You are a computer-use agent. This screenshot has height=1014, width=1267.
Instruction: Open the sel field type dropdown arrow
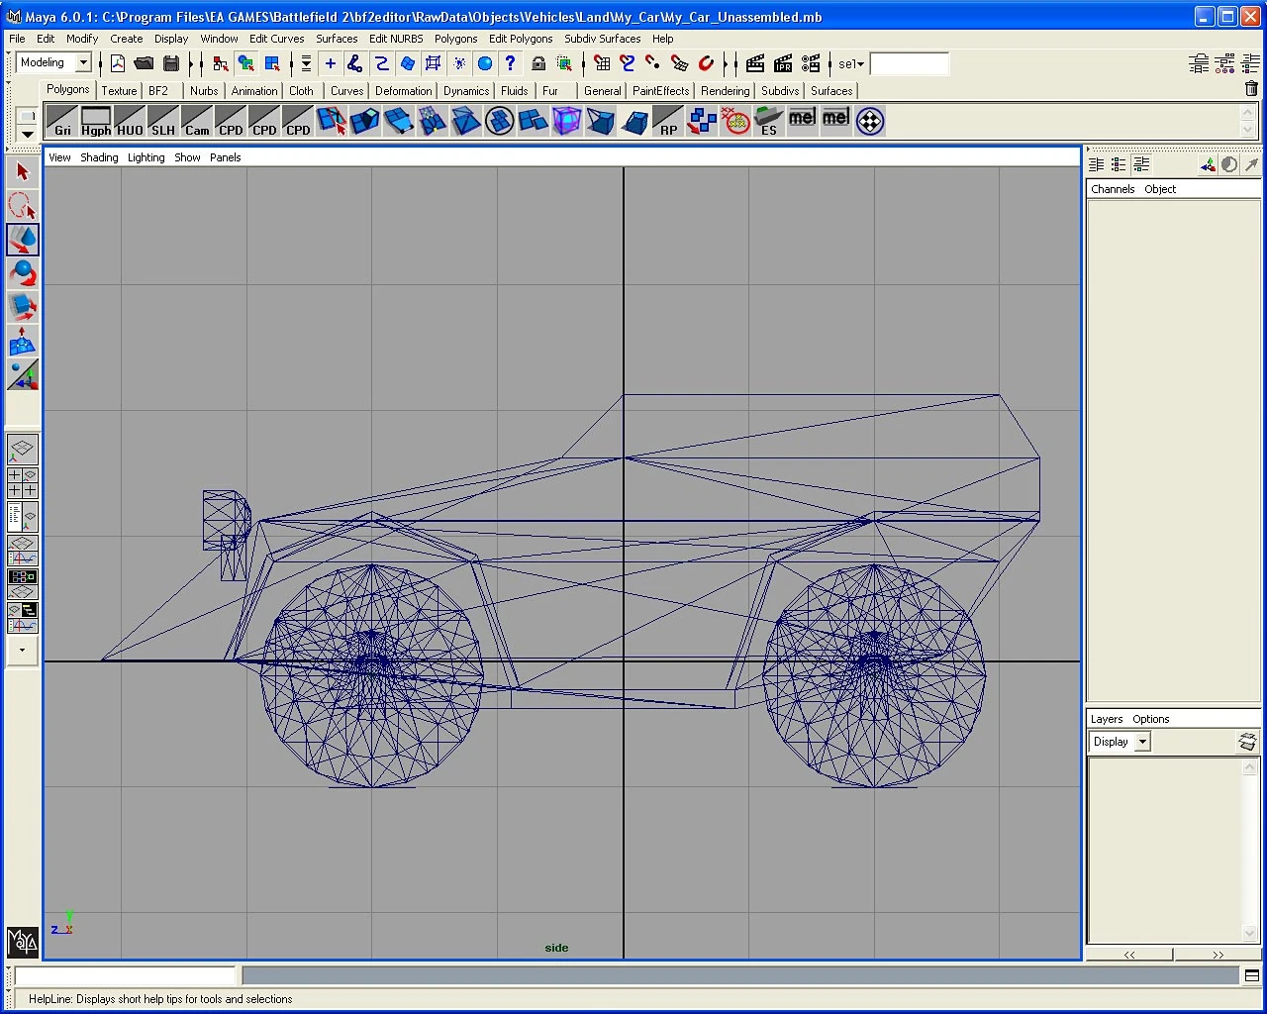[860, 64]
